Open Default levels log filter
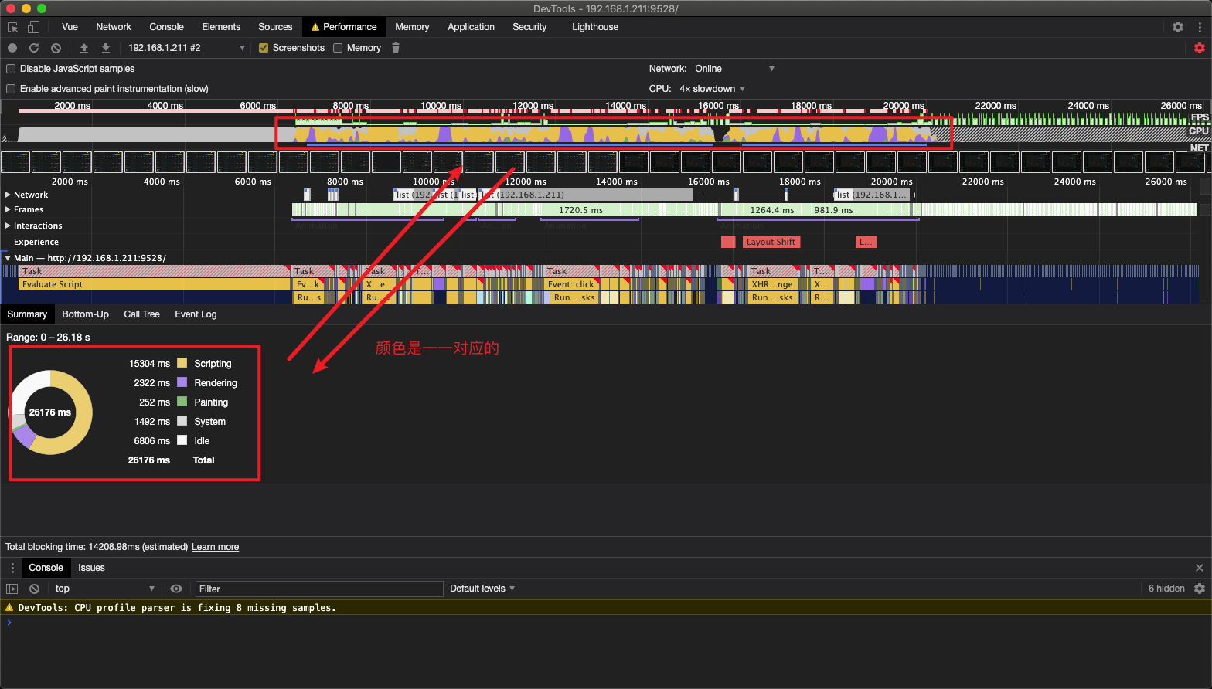 tap(482, 589)
